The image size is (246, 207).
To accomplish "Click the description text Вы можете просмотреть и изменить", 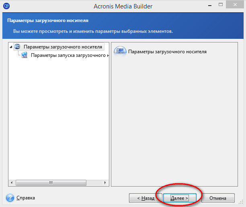I will click(x=93, y=31).
